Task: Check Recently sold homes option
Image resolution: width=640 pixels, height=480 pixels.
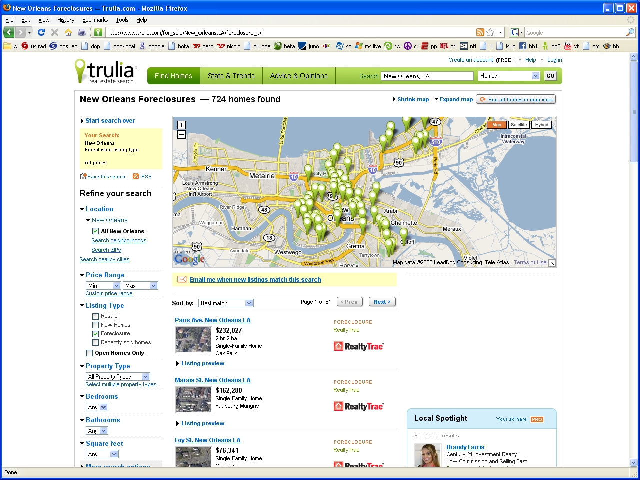Action: tap(95, 343)
